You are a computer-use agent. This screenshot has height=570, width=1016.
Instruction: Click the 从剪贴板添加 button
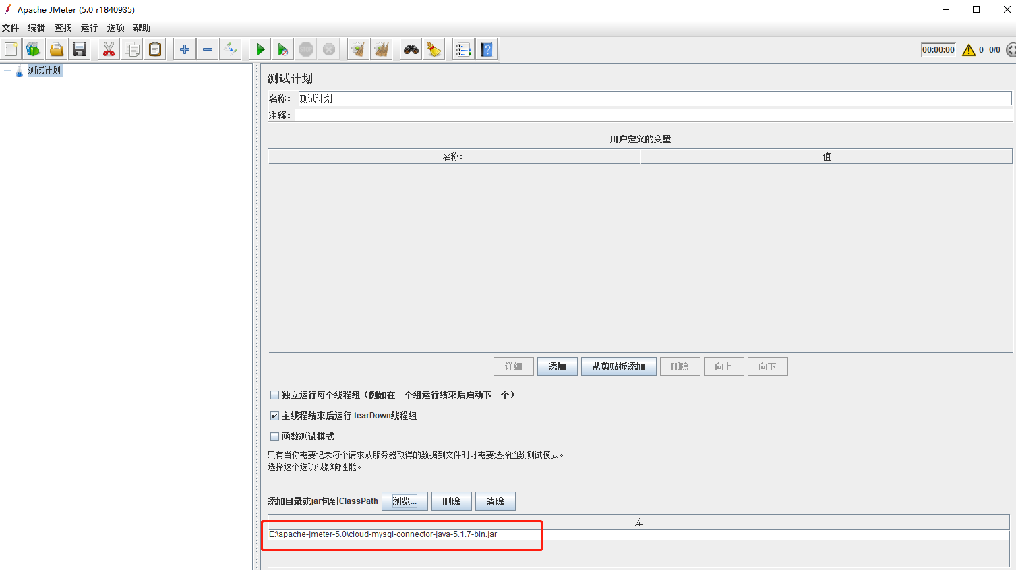point(618,366)
